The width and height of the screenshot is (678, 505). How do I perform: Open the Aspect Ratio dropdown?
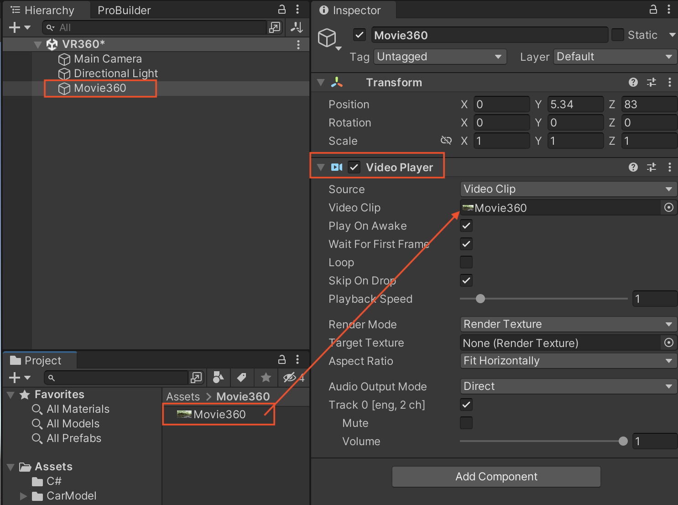tap(568, 361)
